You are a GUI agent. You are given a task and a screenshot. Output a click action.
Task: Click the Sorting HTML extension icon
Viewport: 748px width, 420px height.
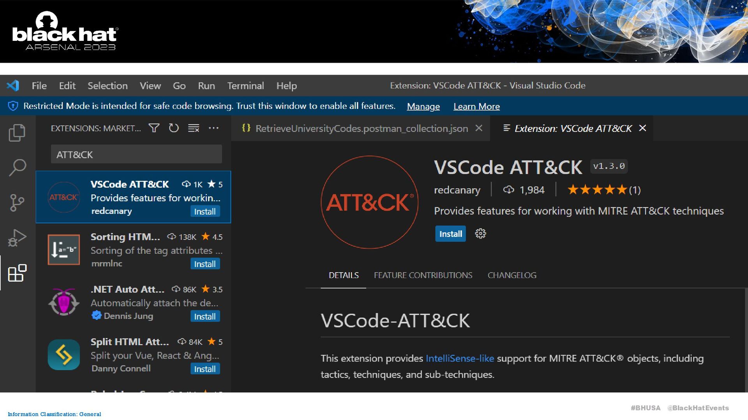click(x=64, y=250)
